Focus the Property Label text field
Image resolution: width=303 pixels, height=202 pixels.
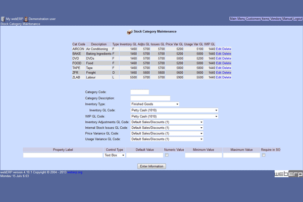pos(63,156)
